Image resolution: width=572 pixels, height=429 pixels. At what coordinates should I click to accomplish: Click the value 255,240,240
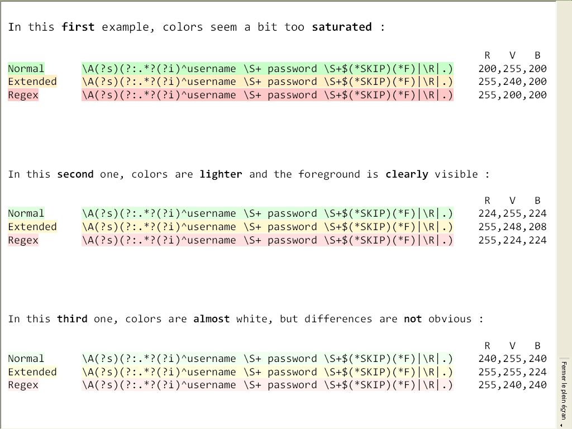[x=513, y=385]
